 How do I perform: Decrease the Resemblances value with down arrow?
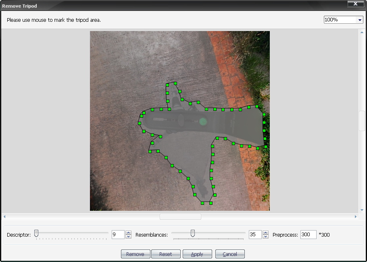click(x=265, y=237)
